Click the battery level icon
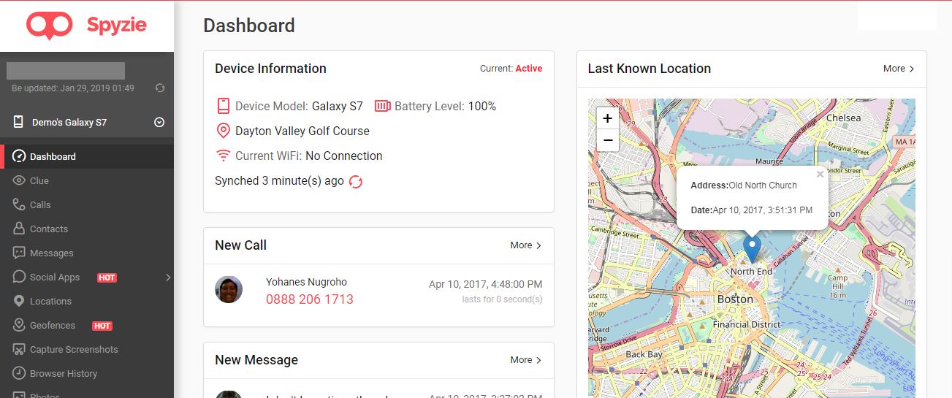Viewport: 952px width, 398px height. pyautogui.click(x=383, y=107)
